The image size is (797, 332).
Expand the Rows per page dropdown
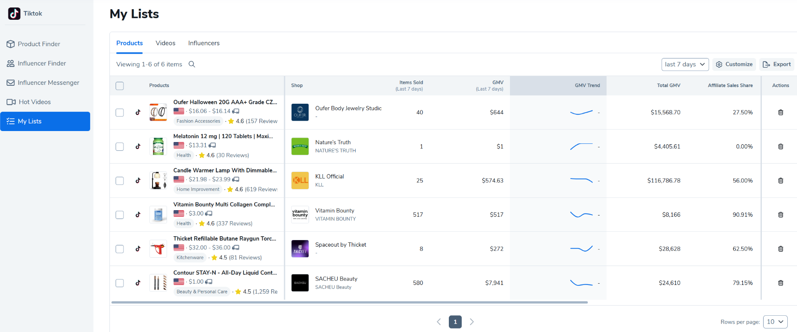775,322
